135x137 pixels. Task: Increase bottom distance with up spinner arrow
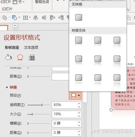pyautogui.click(x=79, y=131)
